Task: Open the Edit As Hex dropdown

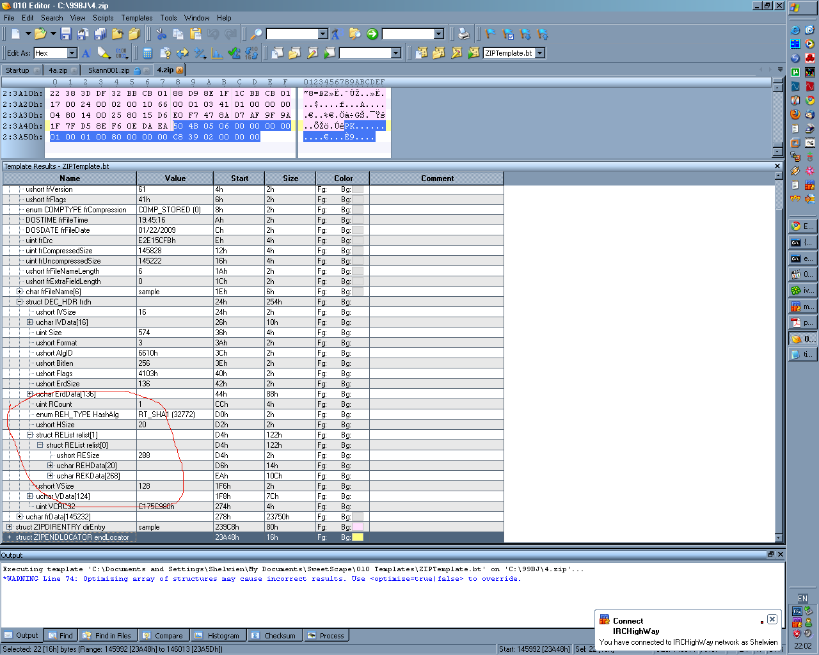Action: click(72, 53)
